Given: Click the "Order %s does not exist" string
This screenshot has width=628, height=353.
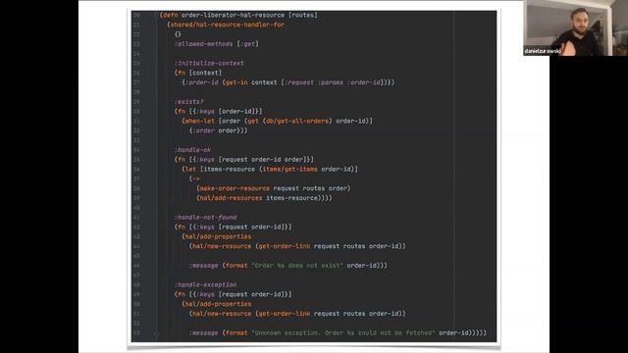Looking at the screenshot, I should pyautogui.click(x=297, y=266).
